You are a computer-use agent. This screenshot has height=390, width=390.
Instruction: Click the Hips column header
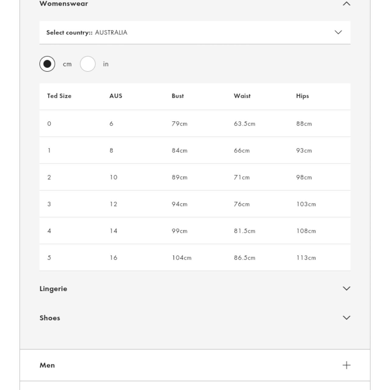click(303, 96)
